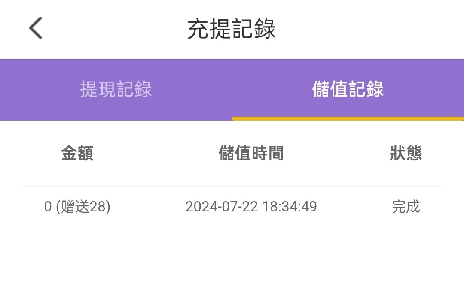The image size is (464, 296).
Task: Click the white title bar right of 充提記錄
Action: tap(369, 29)
